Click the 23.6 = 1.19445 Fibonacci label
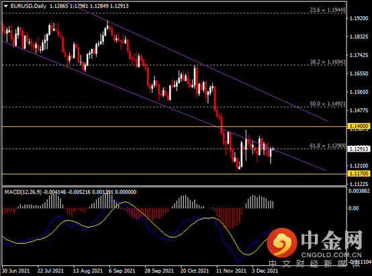 [x=328, y=10]
